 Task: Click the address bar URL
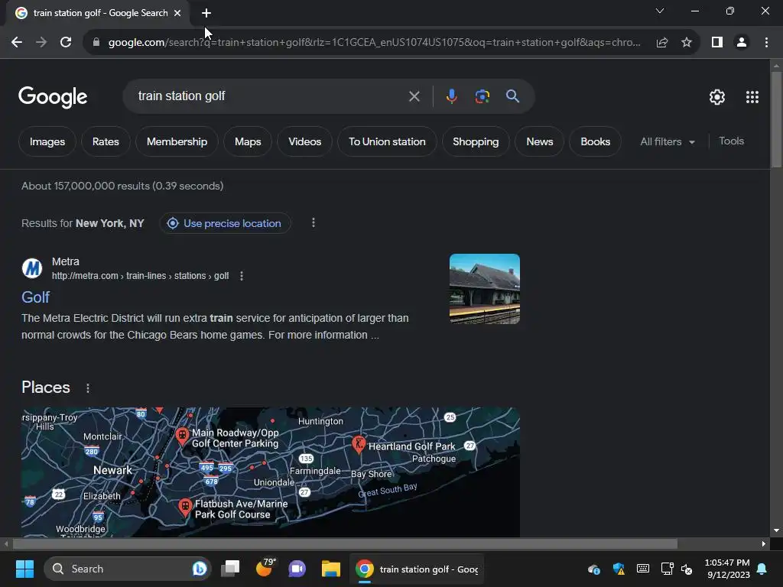point(374,43)
